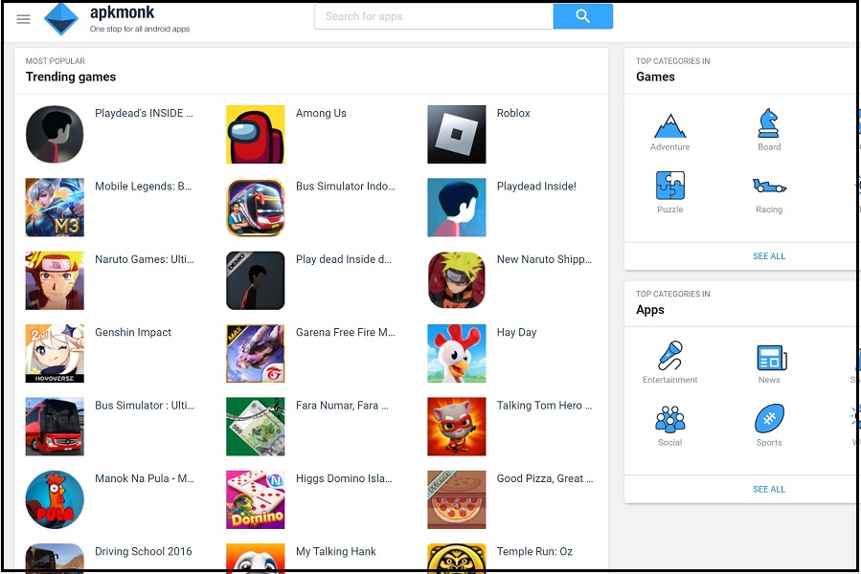Select the Sports football category icon

click(769, 419)
